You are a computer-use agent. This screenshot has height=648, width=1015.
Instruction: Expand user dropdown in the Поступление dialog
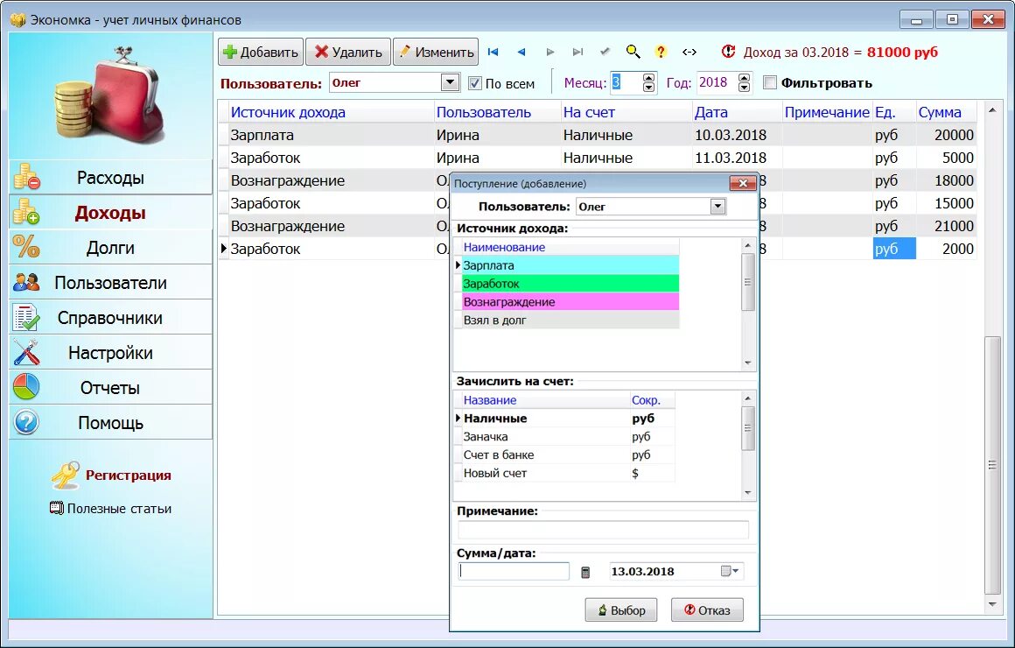coord(717,207)
